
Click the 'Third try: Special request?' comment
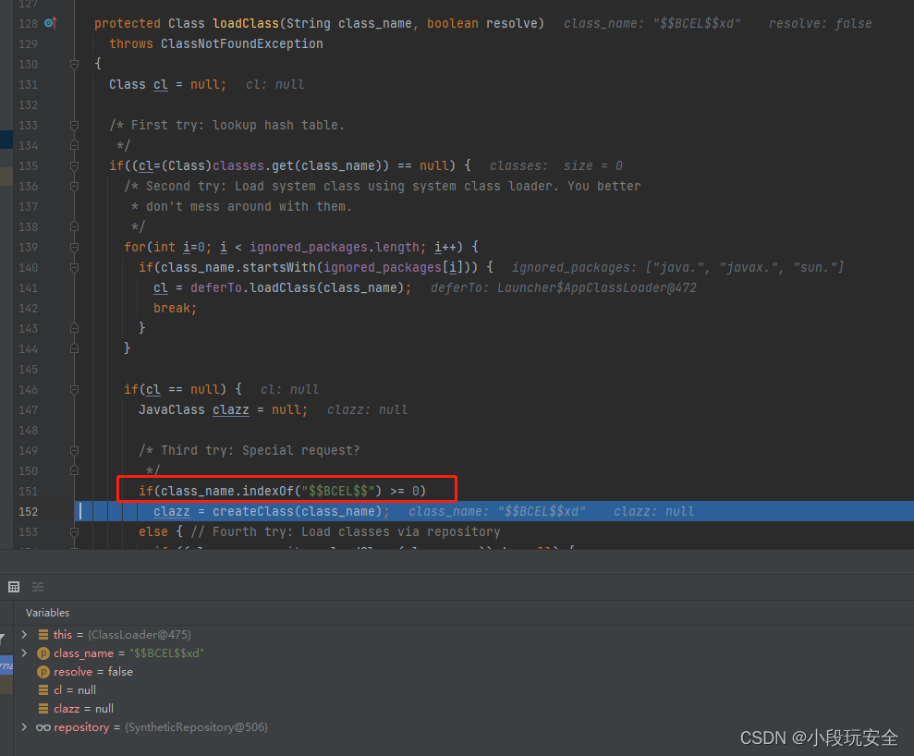tap(260, 451)
